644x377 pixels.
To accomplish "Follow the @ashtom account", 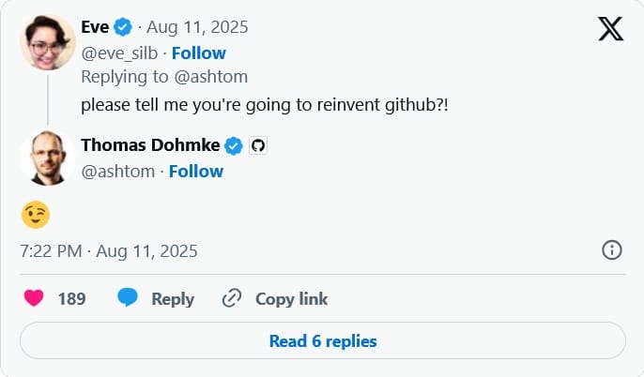I will (x=195, y=171).
